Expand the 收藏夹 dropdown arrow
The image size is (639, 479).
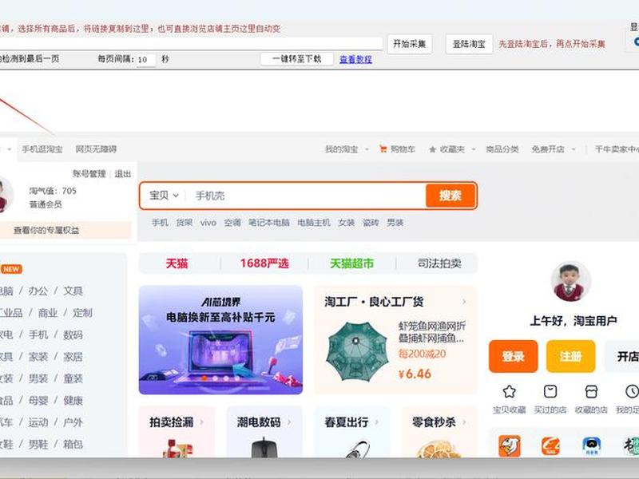[x=474, y=149]
